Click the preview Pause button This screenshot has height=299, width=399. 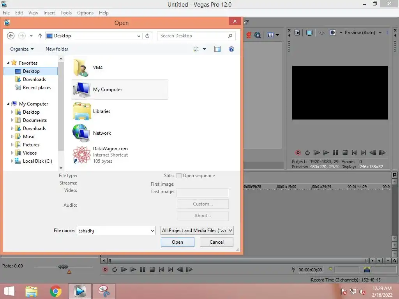pos(335,153)
